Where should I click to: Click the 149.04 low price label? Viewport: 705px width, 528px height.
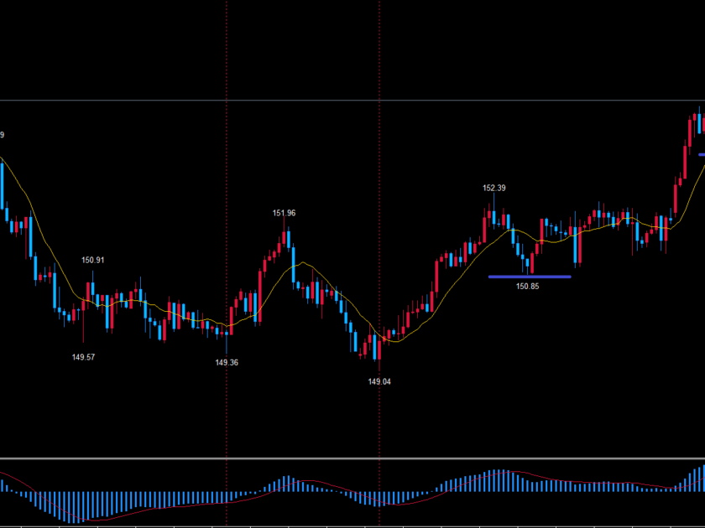[x=379, y=381]
